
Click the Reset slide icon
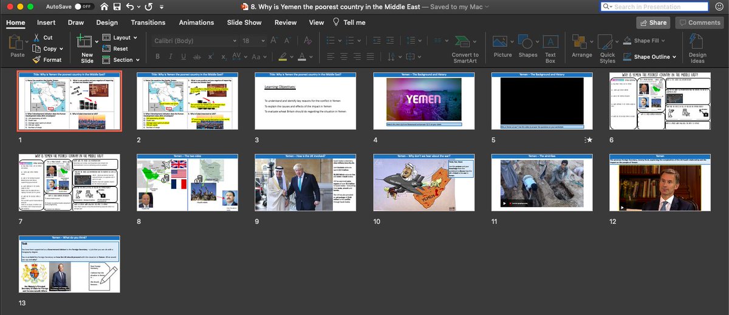click(x=106, y=49)
